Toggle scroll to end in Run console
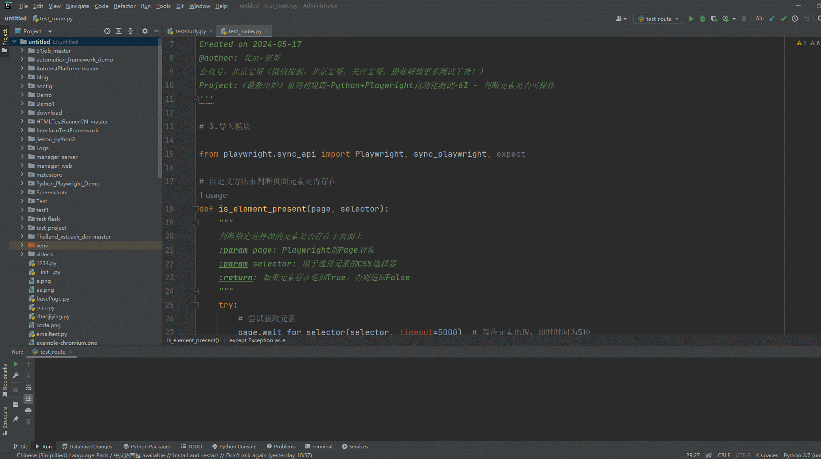This screenshot has width=821, height=459. pos(28,399)
